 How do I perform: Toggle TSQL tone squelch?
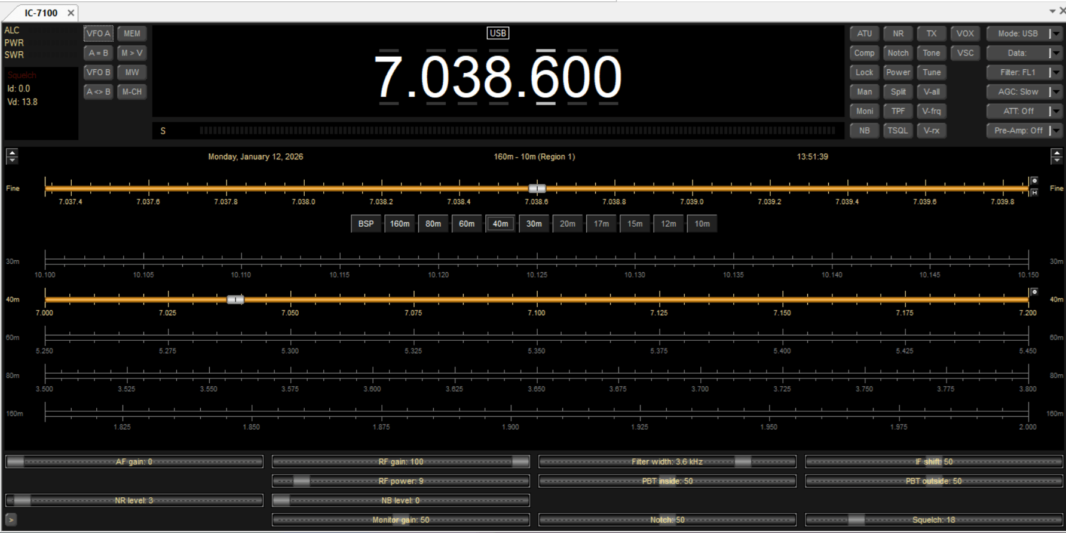898,131
